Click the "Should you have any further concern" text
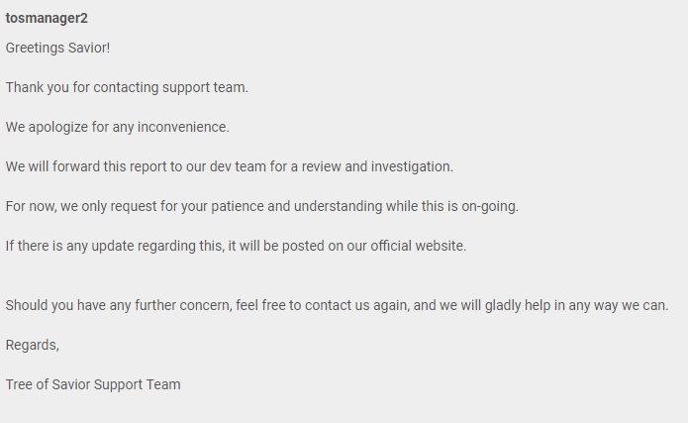The height and width of the screenshot is (423, 688). [x=119, y=305]
